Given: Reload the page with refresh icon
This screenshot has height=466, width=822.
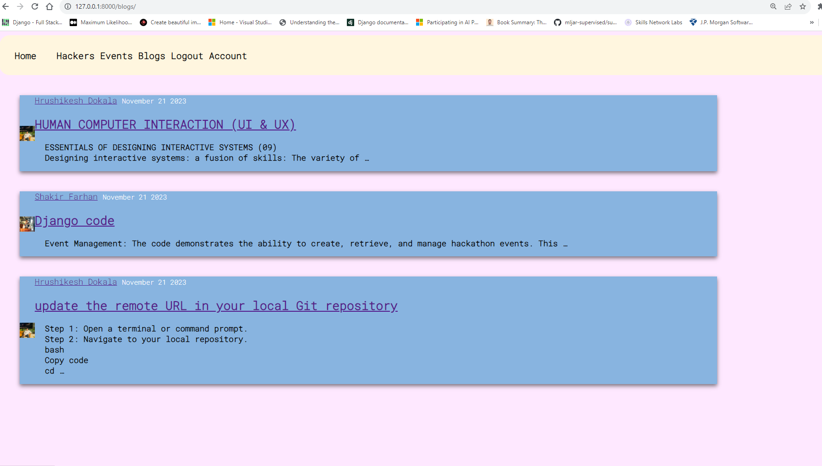Looking at the screenshot, I should [35, 6].
